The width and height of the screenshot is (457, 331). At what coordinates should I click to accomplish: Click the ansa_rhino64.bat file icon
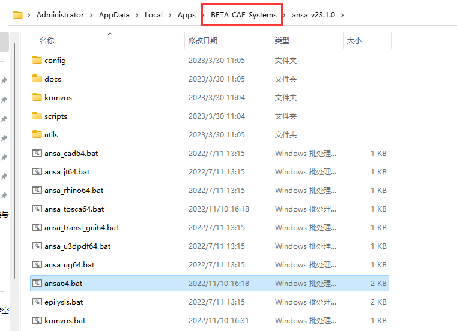pyautogui.click(x=37, y=190)
